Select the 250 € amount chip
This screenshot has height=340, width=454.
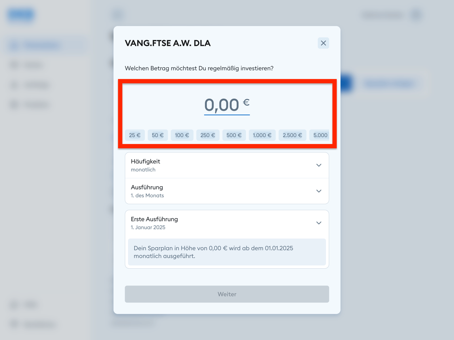point(208,135)
